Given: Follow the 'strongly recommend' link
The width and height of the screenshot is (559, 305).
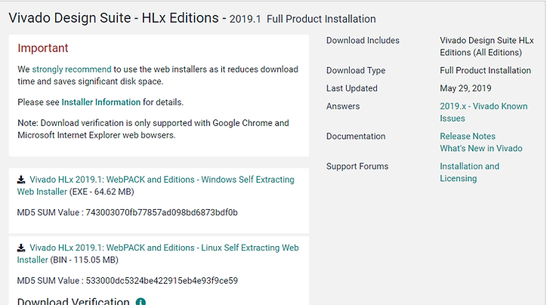Looking at the screenshot, I should (x=72, y=69).
